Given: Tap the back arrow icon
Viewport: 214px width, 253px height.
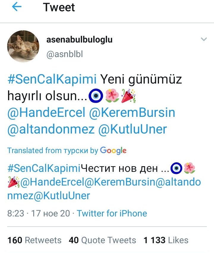Looking at the screenshot, I should [x=17, y=7].
